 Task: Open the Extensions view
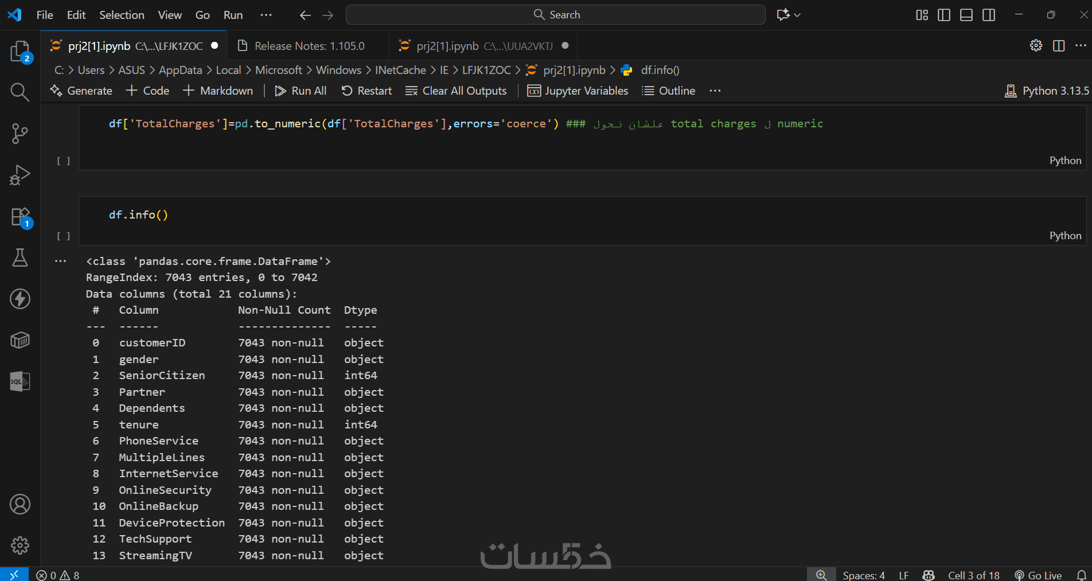[x=20, y=217]
